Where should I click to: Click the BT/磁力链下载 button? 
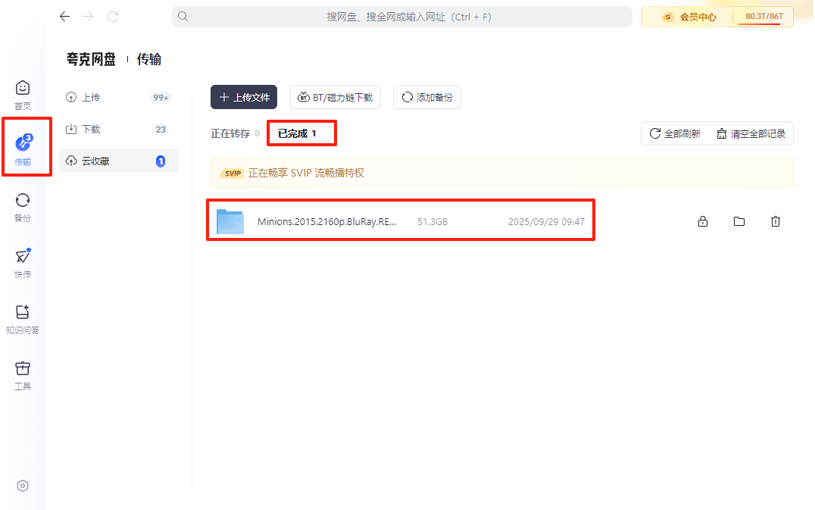point(335,97)
